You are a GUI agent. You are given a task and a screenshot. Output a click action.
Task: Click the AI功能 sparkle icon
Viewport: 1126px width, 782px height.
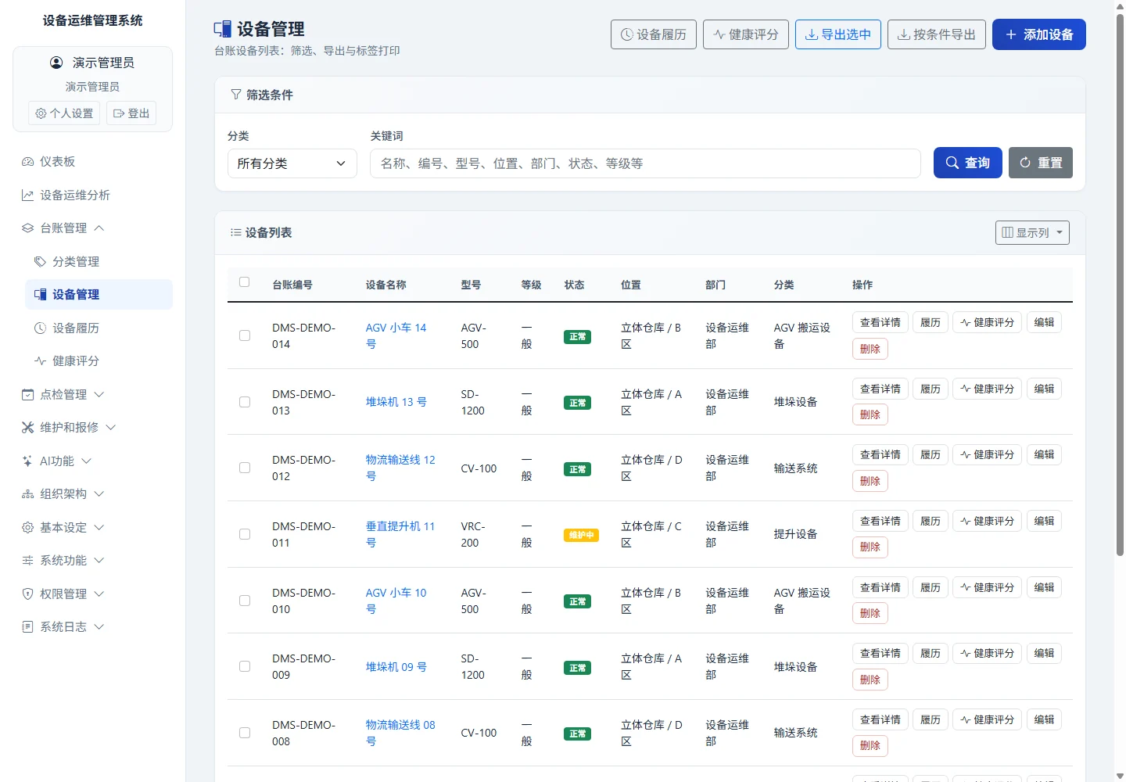[x=27, y=461]
